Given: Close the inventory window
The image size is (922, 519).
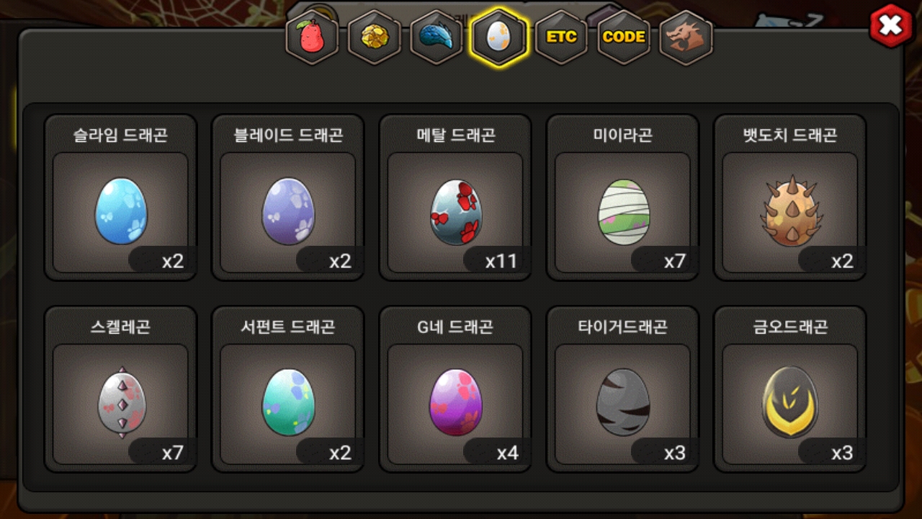Looking at the screenshot, I should pyautogui.click(x=890, y=26).
